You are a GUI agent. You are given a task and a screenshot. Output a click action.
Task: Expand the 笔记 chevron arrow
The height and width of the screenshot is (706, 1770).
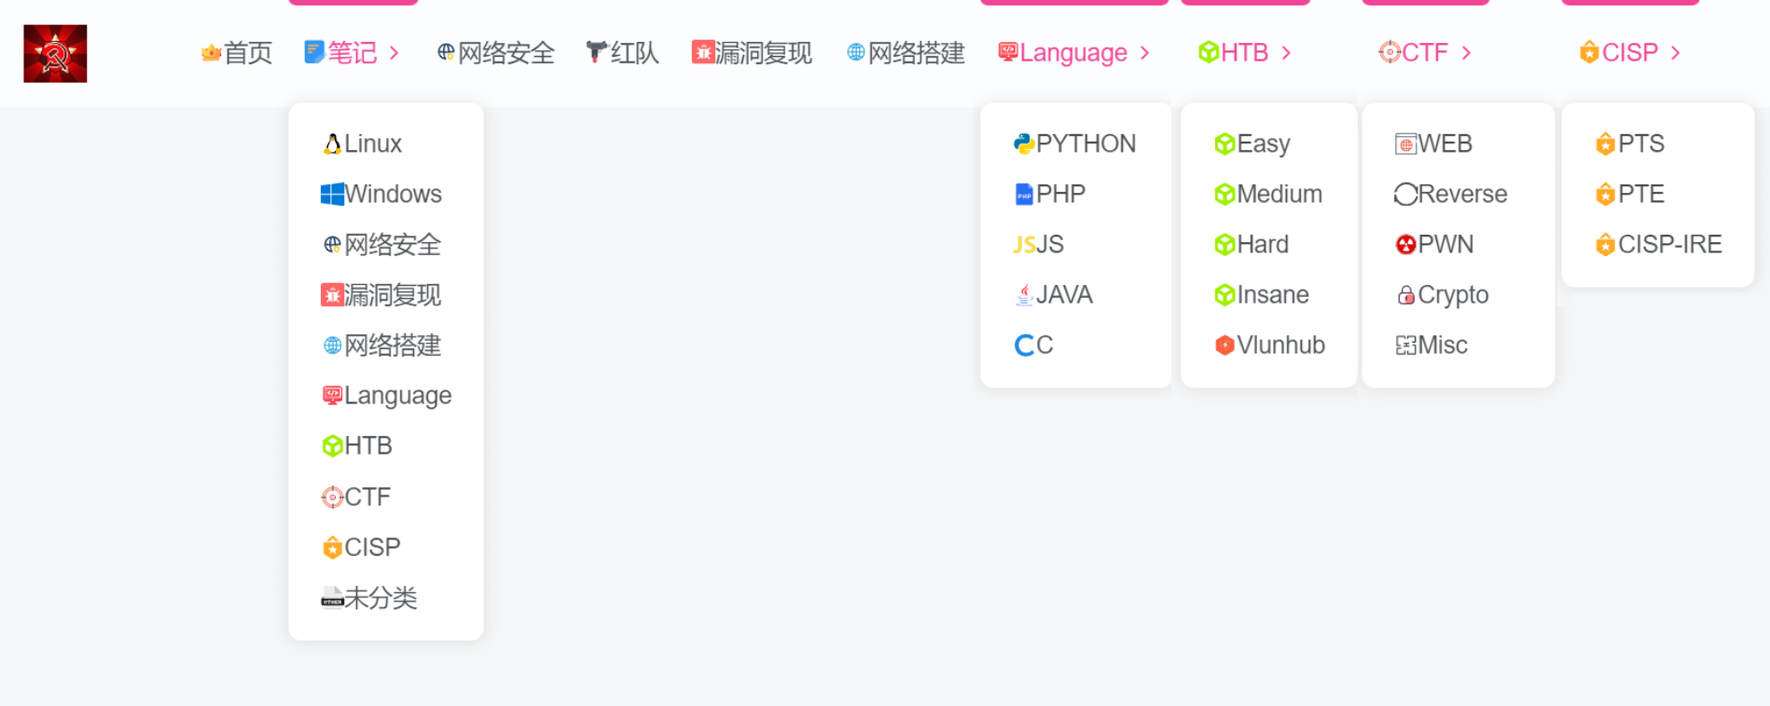point(394,53)
